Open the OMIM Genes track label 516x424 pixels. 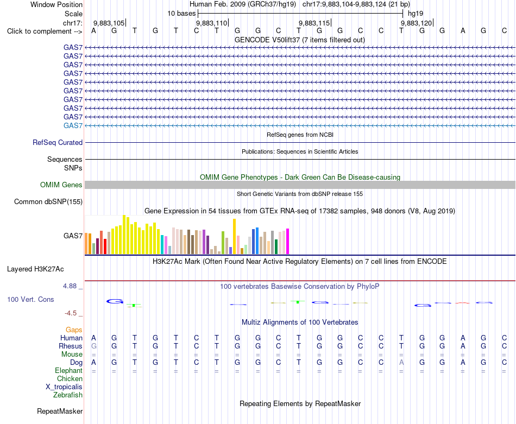tap(61, 185)
